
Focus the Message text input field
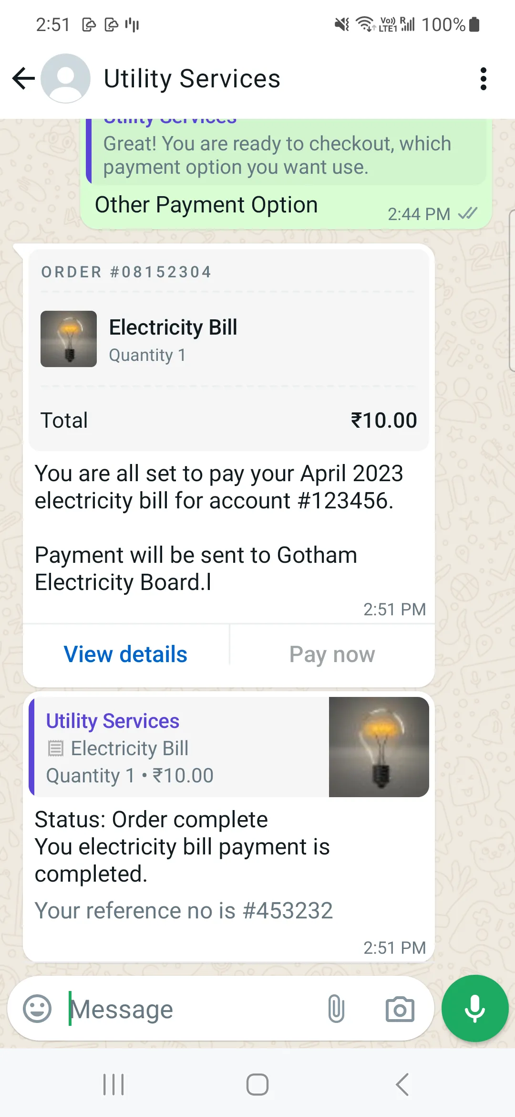(x=191, y=1009)
